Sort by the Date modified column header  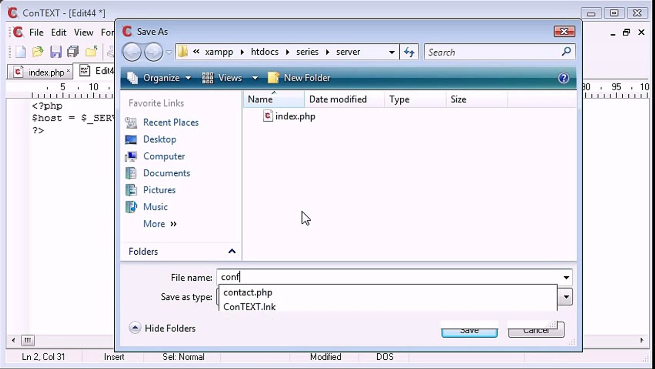(344, 99)
